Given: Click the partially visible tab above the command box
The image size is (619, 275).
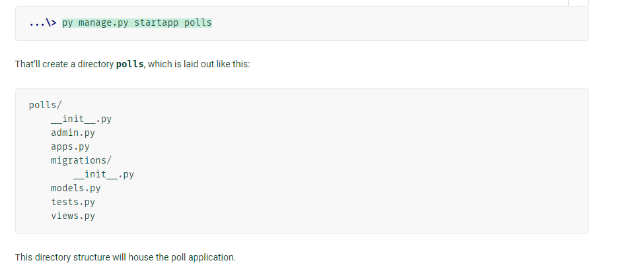Looking at the screenshot, I should 578,3.
